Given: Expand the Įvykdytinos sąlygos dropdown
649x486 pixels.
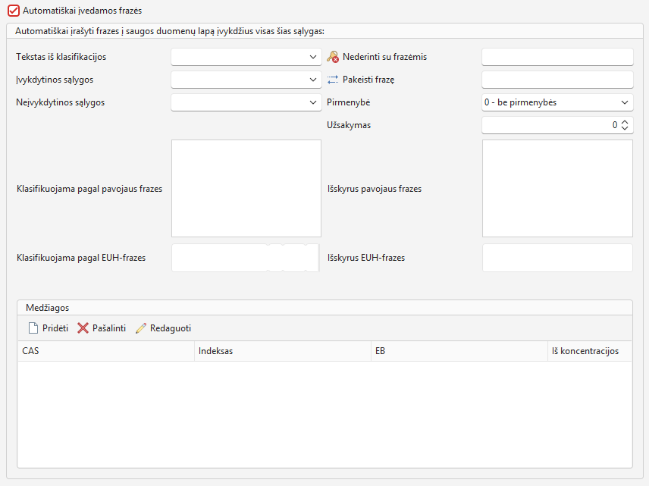Looking at the screenshot, I should click(246, 80).
